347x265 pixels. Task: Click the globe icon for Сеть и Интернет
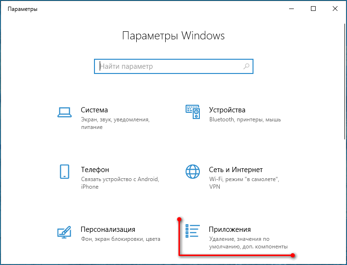[x=193, y=172]
